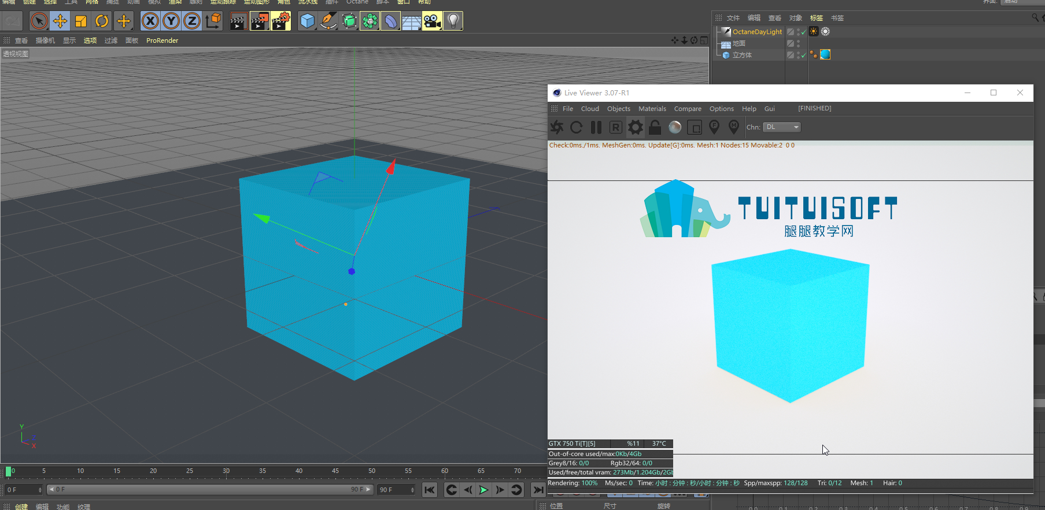Play the animation forward
Image resolution: width=1045 pixels, height=510 pixels.
(x=483, y=490)
